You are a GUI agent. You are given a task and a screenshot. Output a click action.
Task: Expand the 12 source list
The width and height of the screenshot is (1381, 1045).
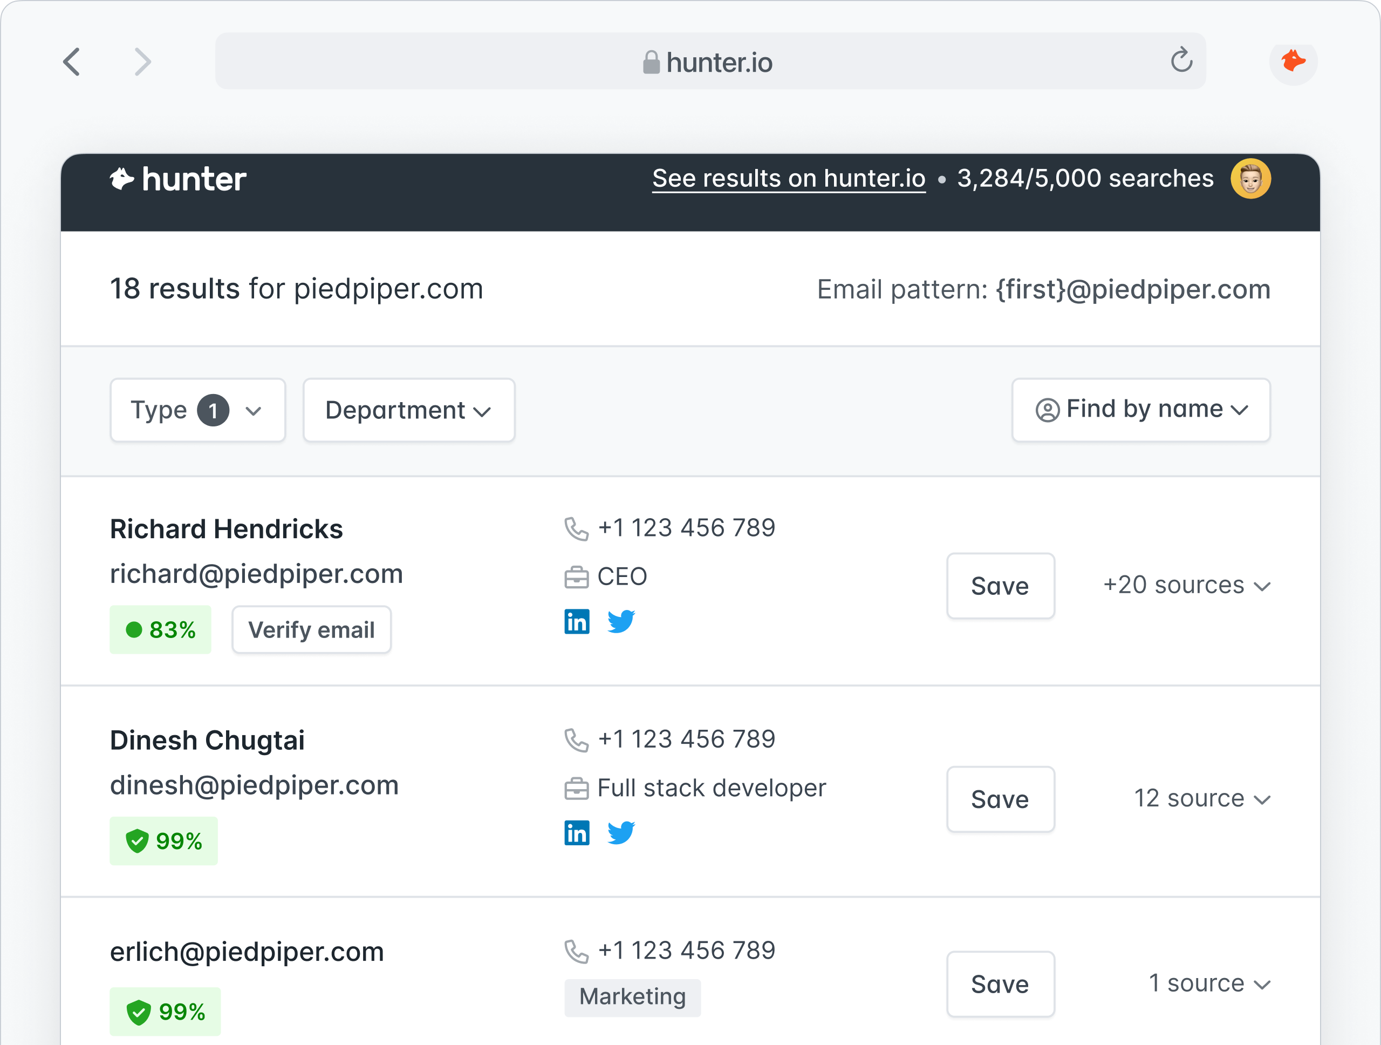coord(1202,798)
